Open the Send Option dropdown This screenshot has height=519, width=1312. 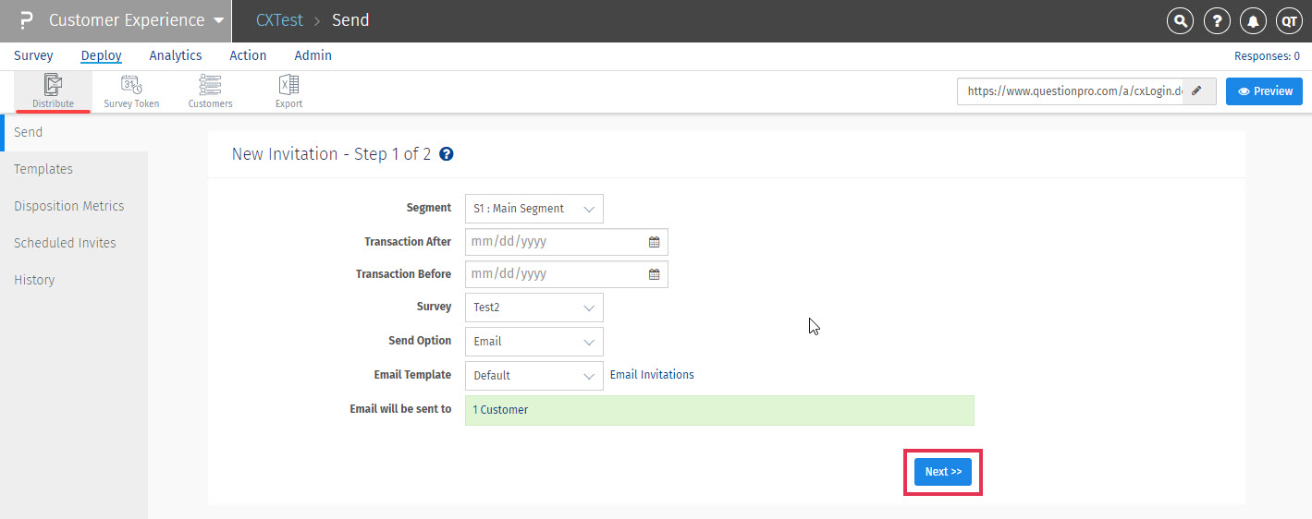click(533, 342)
